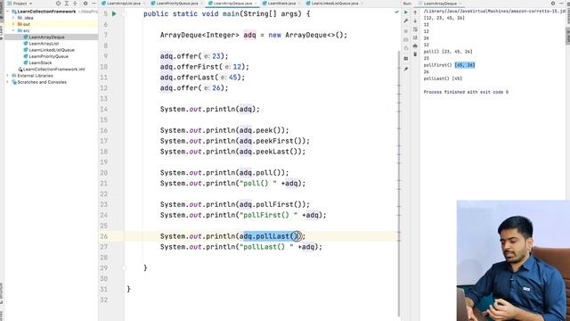Switch to LearnStack.java tab
Screen dimensions: 570x321
coord(281,4)
